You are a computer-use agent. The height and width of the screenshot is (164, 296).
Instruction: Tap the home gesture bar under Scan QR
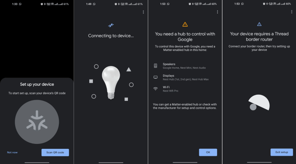click(37, 162)
